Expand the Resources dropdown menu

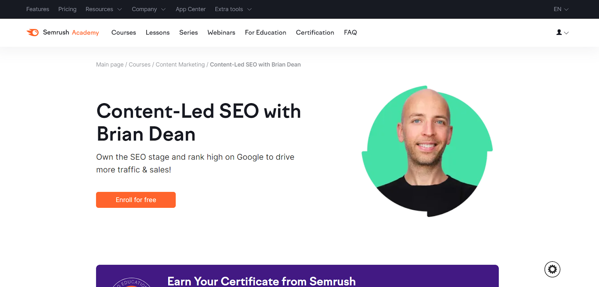(104, 9)
